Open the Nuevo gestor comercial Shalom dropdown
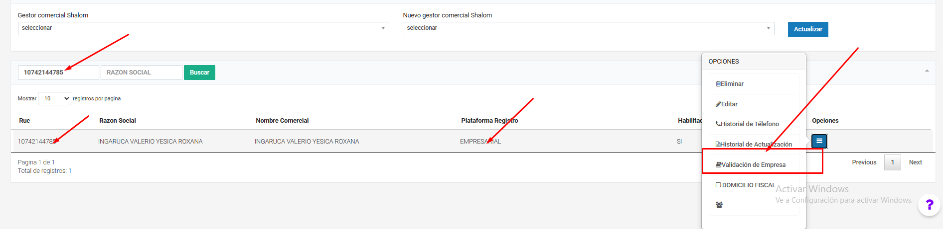 click(x=588, y=28)
